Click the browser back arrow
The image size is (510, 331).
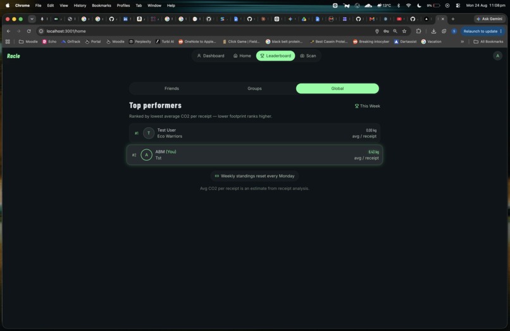point(8,31)
